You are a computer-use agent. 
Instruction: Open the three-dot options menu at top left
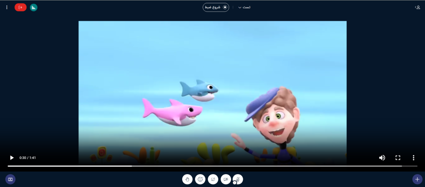(7, 7)
